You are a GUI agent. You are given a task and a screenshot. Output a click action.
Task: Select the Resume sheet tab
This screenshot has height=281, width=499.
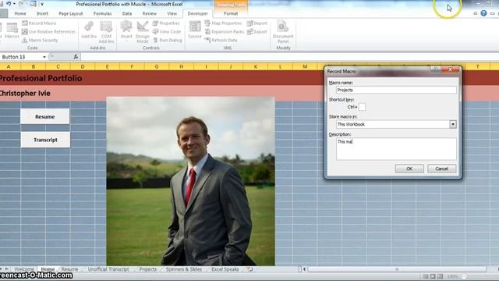pos(69,269)
